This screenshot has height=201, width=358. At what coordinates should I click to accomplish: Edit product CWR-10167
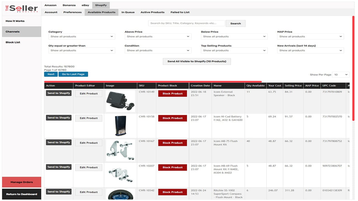[89, 143]
